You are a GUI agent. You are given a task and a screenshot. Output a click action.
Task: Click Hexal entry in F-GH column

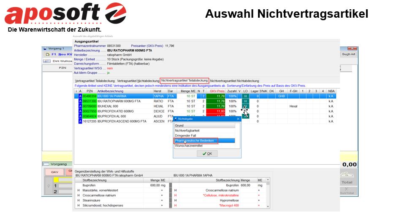(293, 106)
